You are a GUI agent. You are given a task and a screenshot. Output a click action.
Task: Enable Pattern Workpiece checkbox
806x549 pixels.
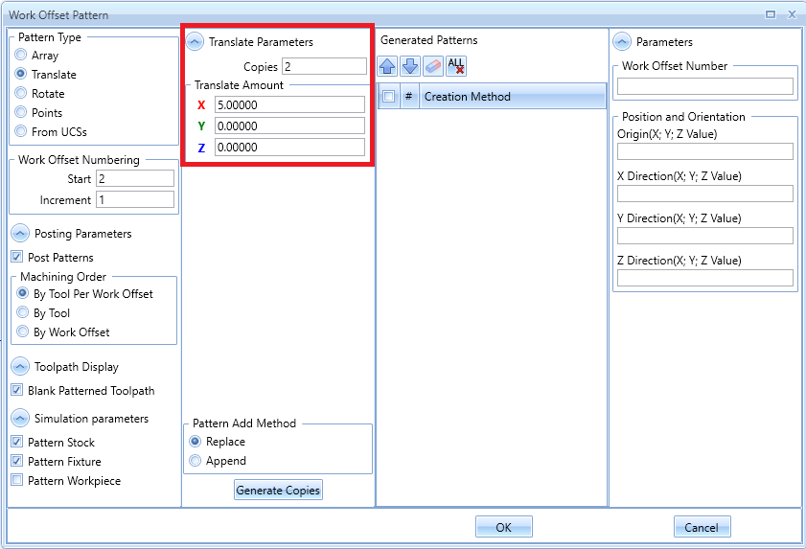click(x=17, y=480)
